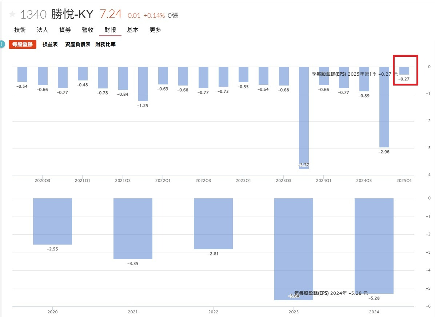Collapse the side panel with teal arrow
Image resolution: width=435 pixels, height=317 pixels.
coord(2,44)
